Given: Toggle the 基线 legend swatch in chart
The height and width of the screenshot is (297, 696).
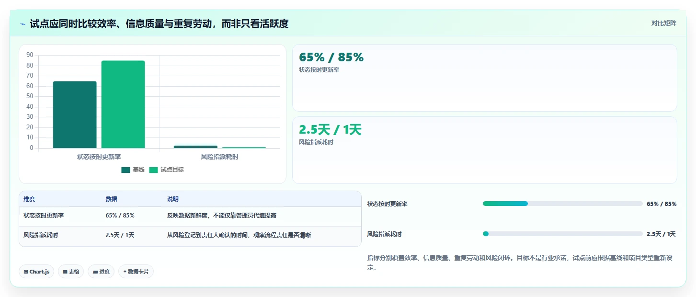Looking at the screenshot, I should tap(126, 170).
